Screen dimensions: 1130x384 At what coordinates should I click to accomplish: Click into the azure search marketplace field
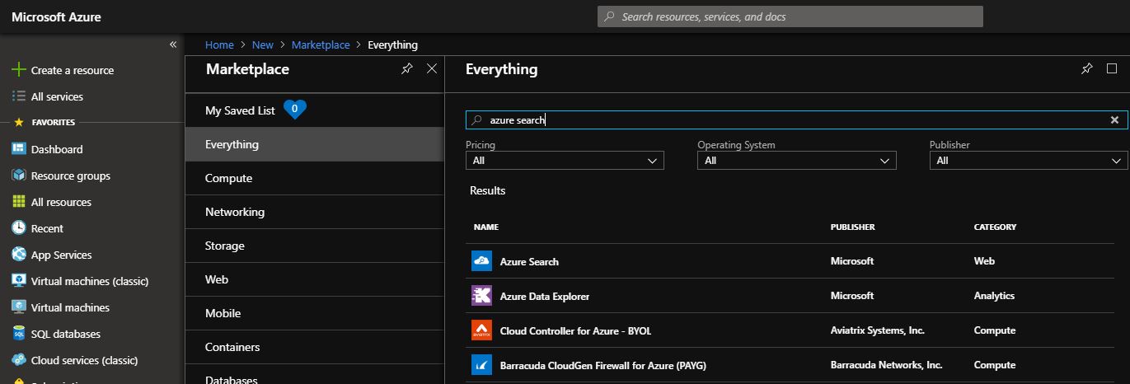click(x=796, y=120)
